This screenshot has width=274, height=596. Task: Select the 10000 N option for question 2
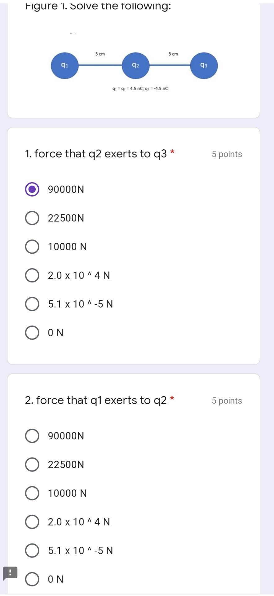click(32, 493)
